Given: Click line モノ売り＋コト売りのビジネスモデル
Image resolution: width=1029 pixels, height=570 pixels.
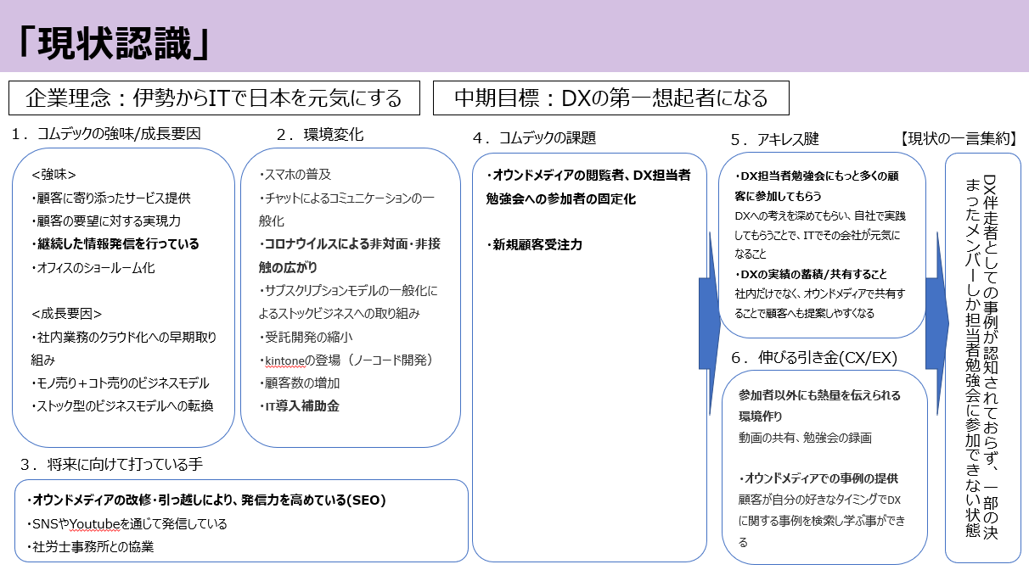Looking at the screenshot, I should click(x=120, y=383).
